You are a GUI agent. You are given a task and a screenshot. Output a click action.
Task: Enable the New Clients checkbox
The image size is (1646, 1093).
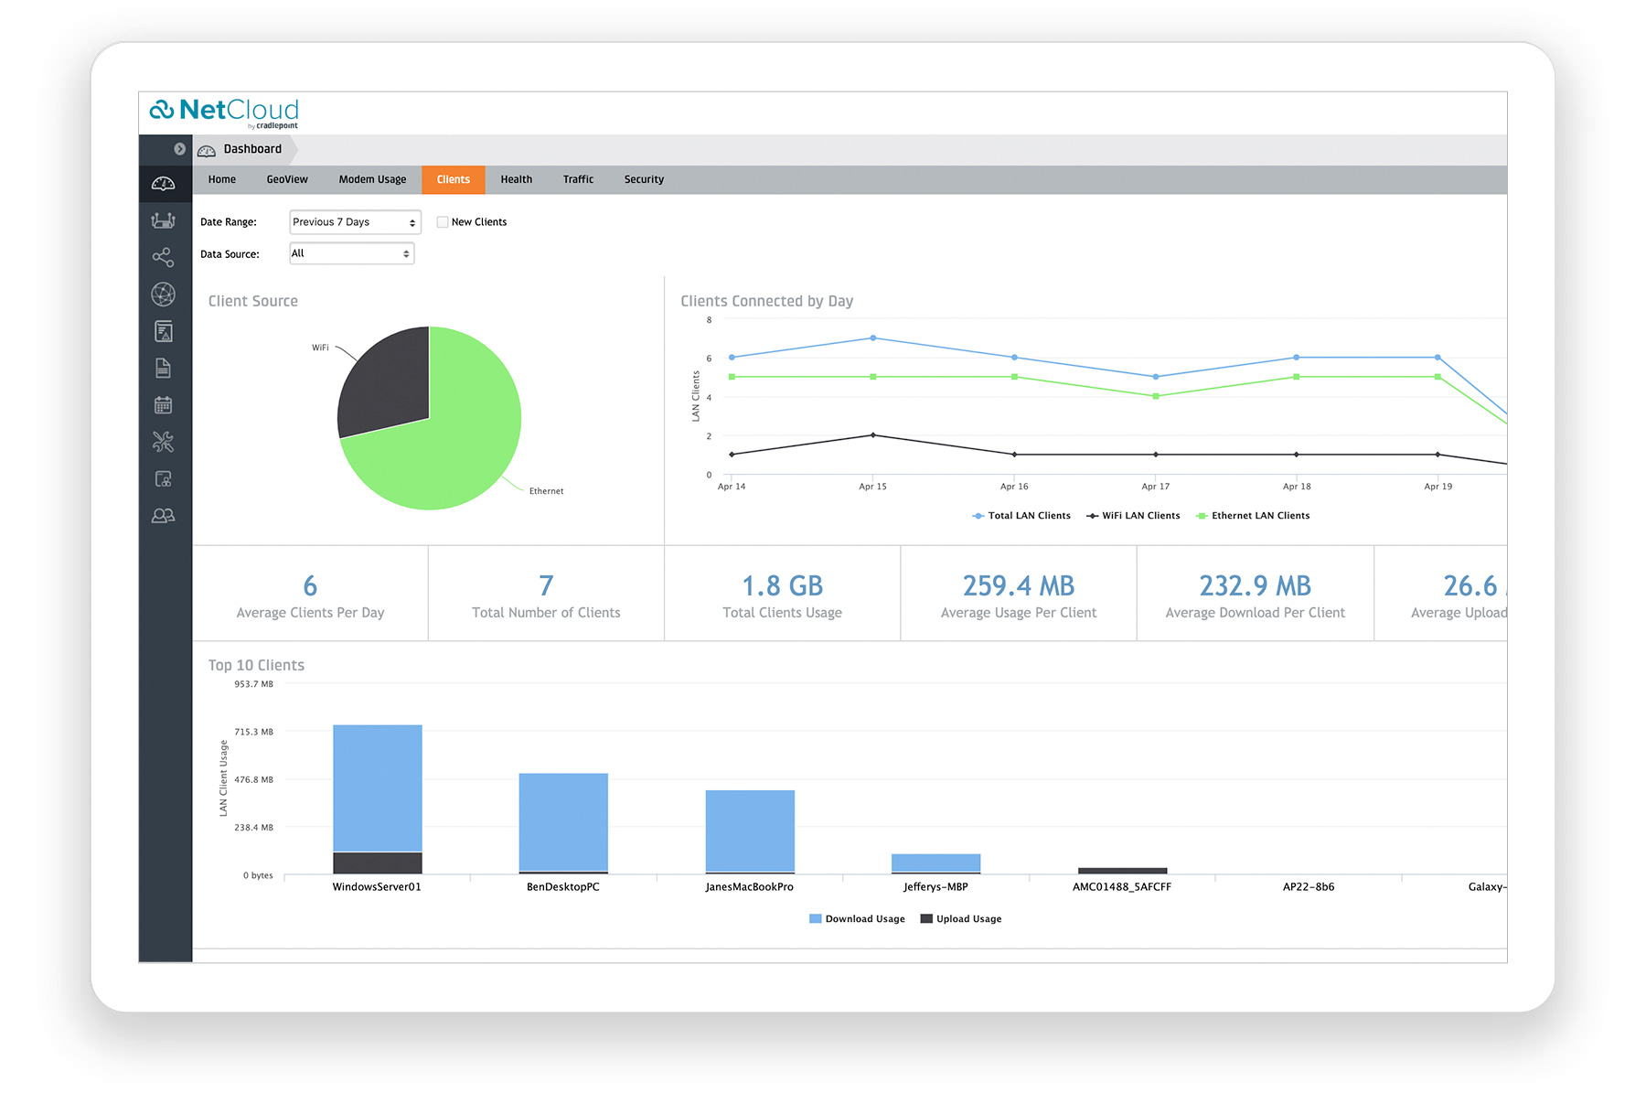point(443,222)
